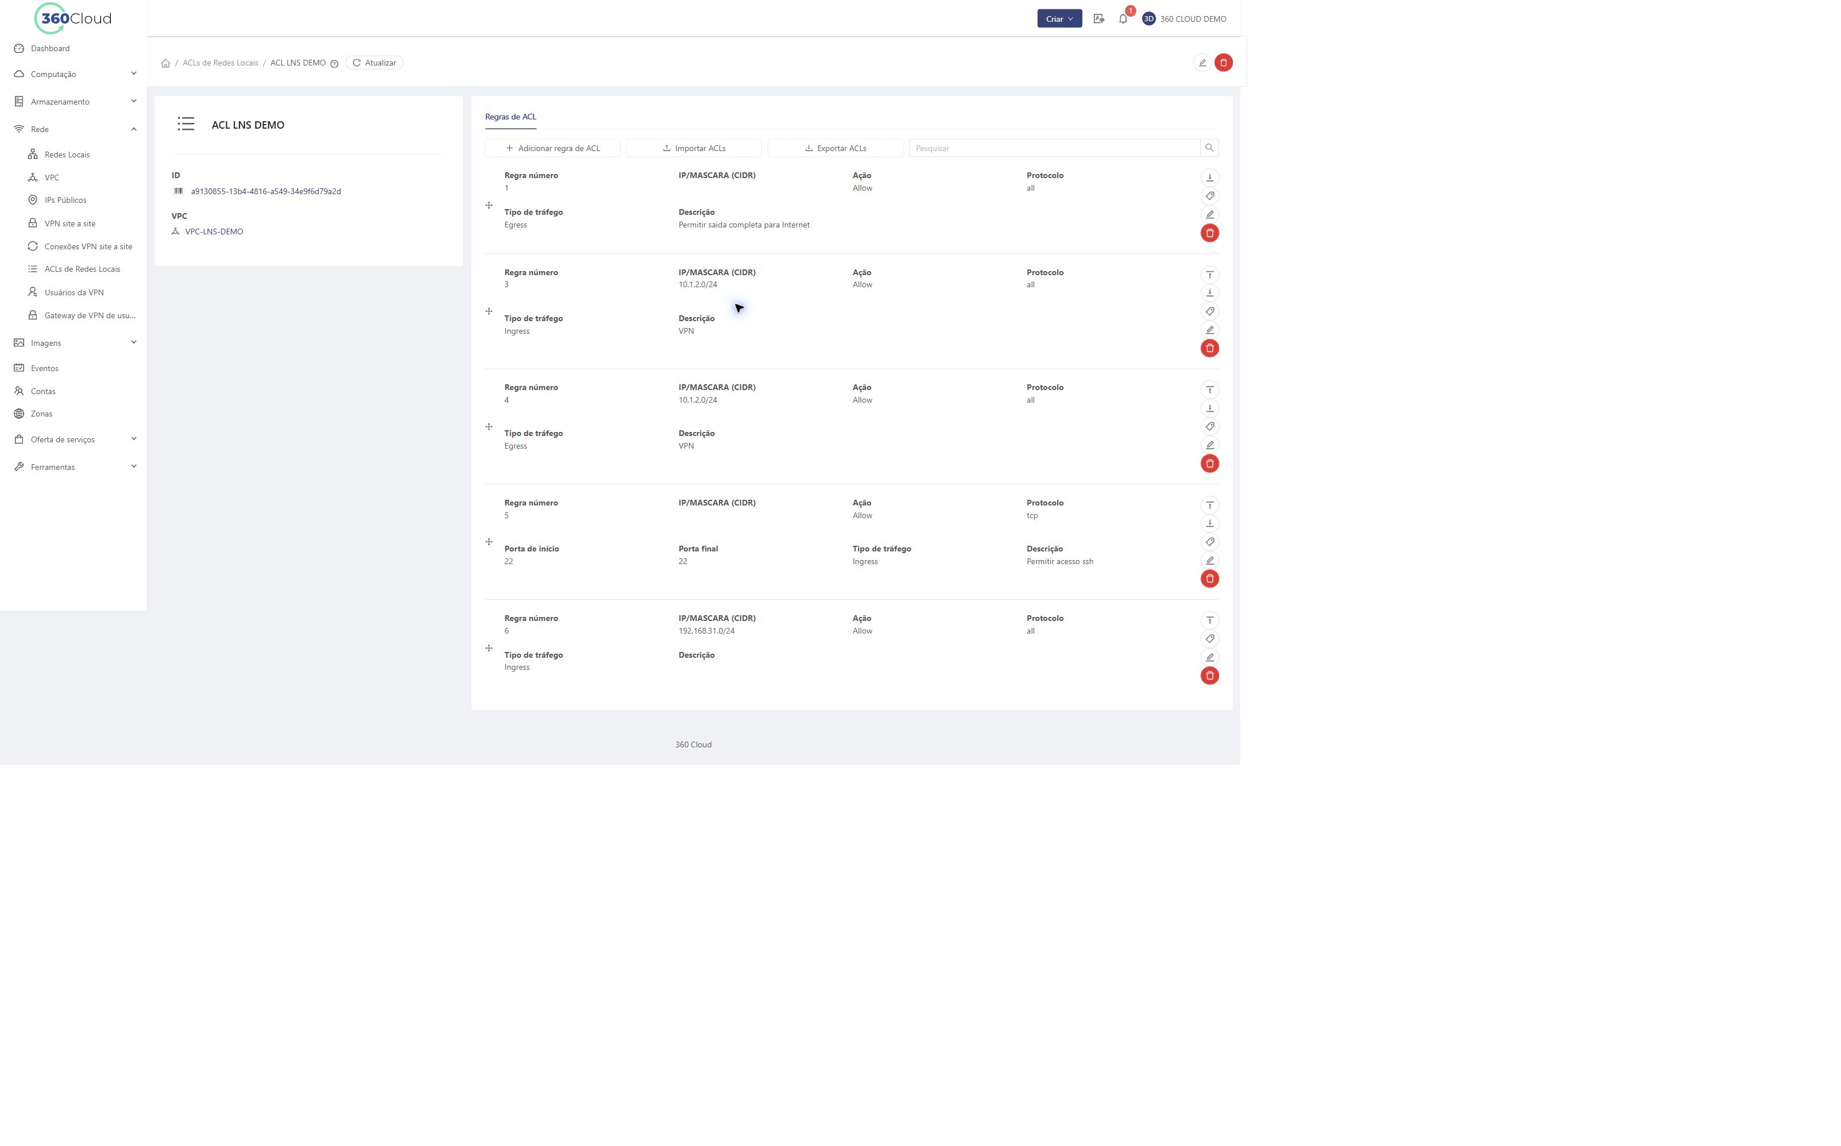Edit the ACL list with header pencil
1841x1146 pixels.
tap(1201, 63)
